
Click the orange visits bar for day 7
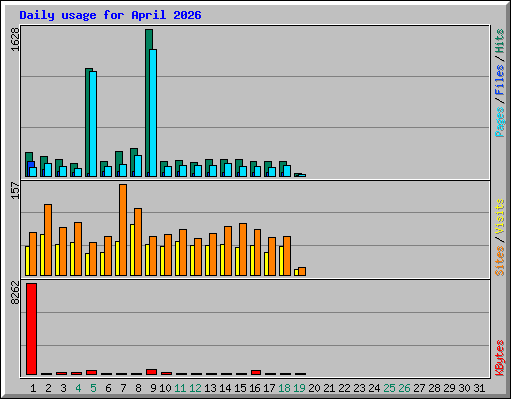click(x=123, y=229)
